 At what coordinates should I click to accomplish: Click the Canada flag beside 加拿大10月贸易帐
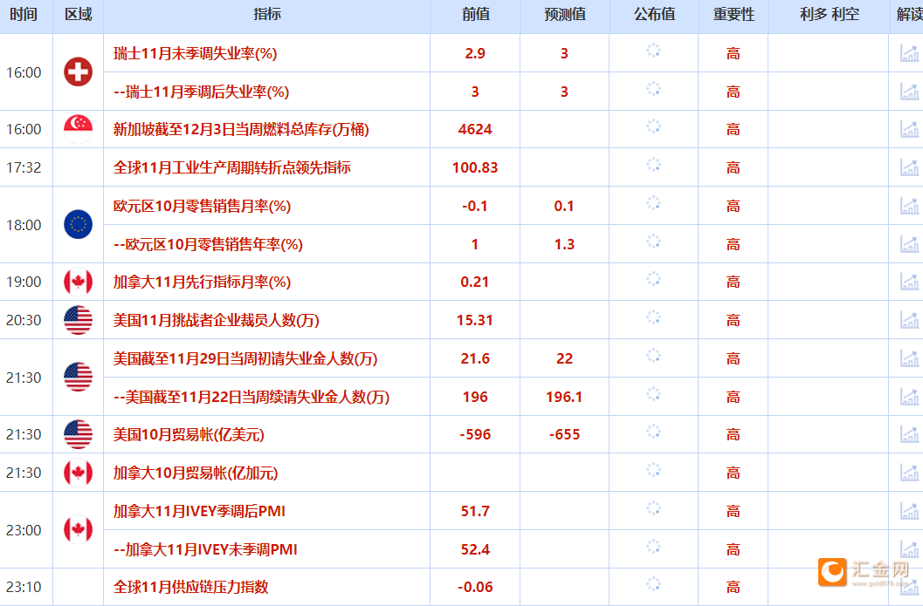(77, 473)
